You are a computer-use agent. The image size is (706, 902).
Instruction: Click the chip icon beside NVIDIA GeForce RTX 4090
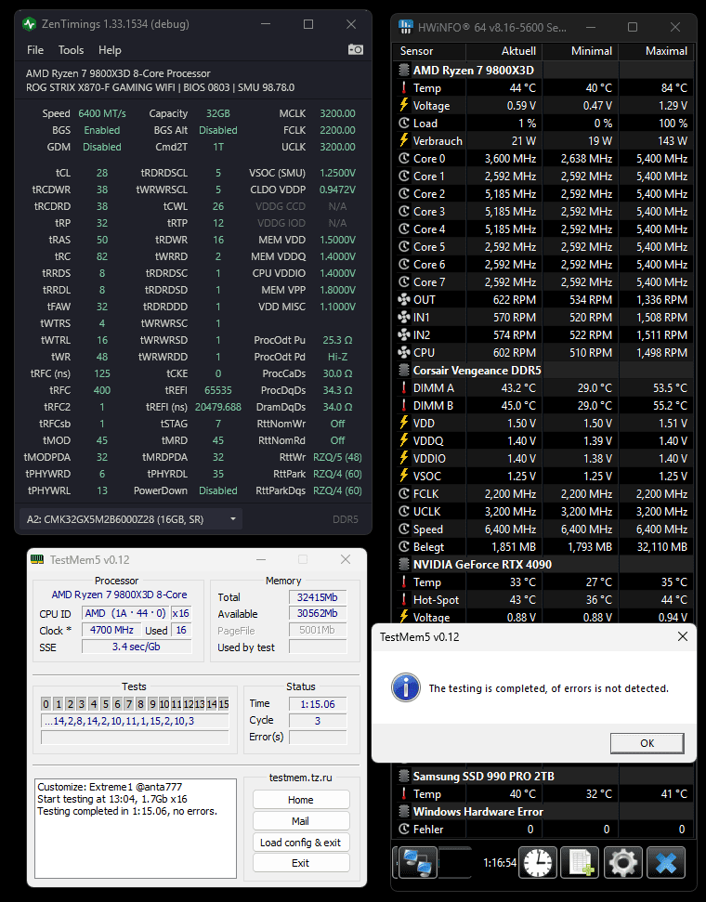404,564
